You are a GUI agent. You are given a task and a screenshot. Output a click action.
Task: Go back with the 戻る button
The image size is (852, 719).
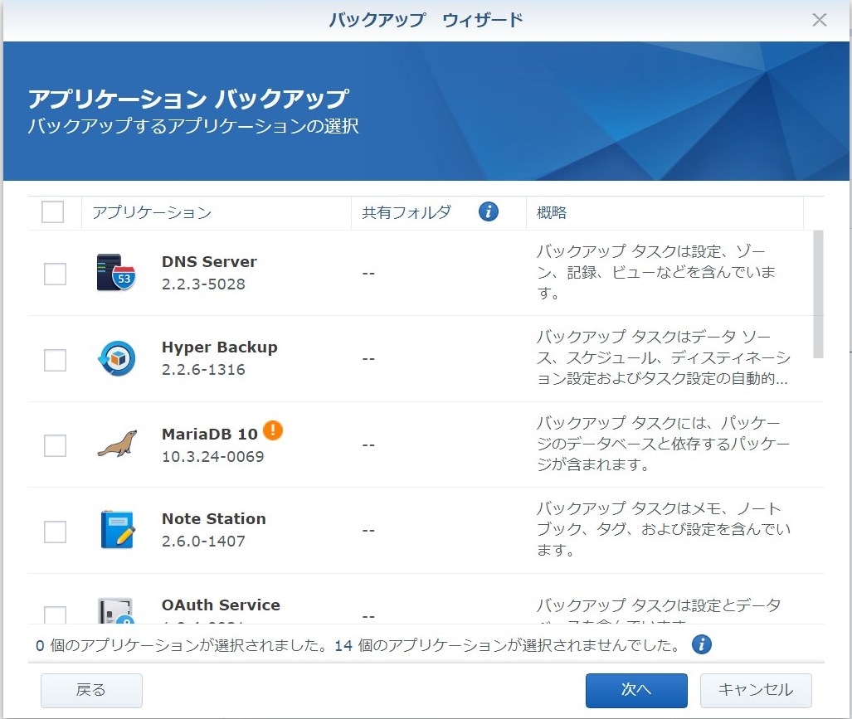pos(91,690)
